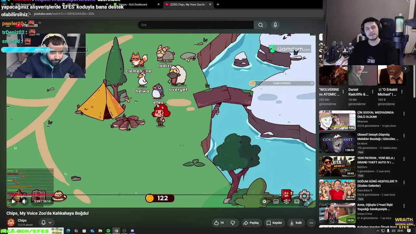Open the WOLVERINE vs ATOMIC shelf thumbnail
416x234 pixels.
(333, 75)
